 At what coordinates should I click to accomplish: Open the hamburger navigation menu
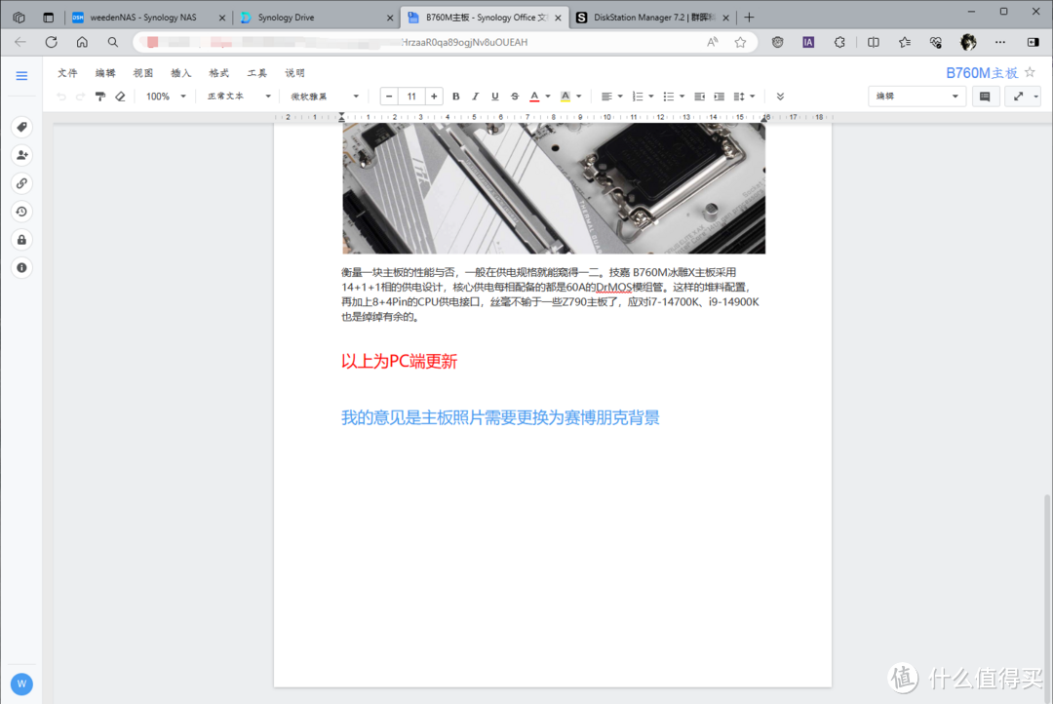pos(21,76)
